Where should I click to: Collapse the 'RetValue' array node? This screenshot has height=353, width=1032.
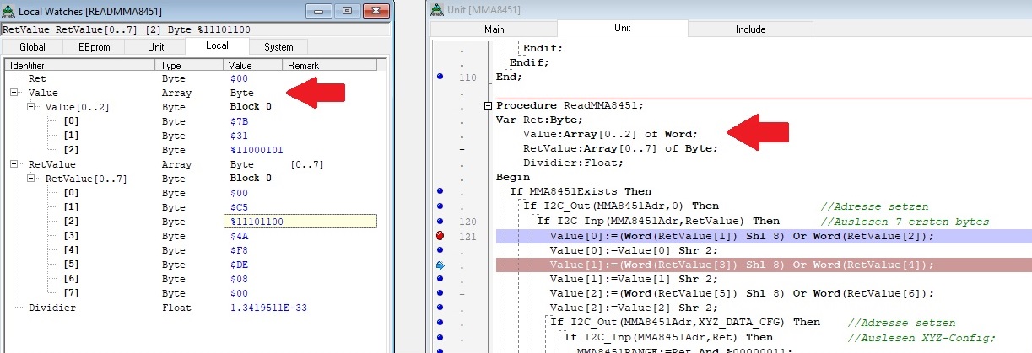coord(14,164)
